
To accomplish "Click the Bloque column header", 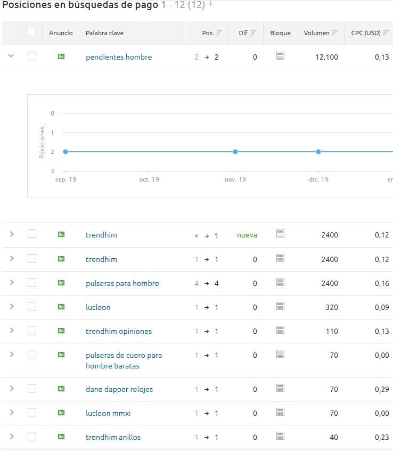I will tap(280, 33).
